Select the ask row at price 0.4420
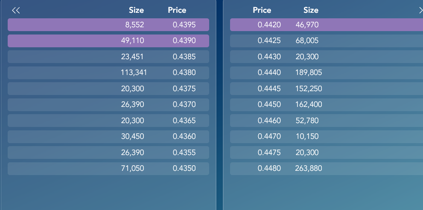This screenshot has height=210, width=423. click(327, 25)
